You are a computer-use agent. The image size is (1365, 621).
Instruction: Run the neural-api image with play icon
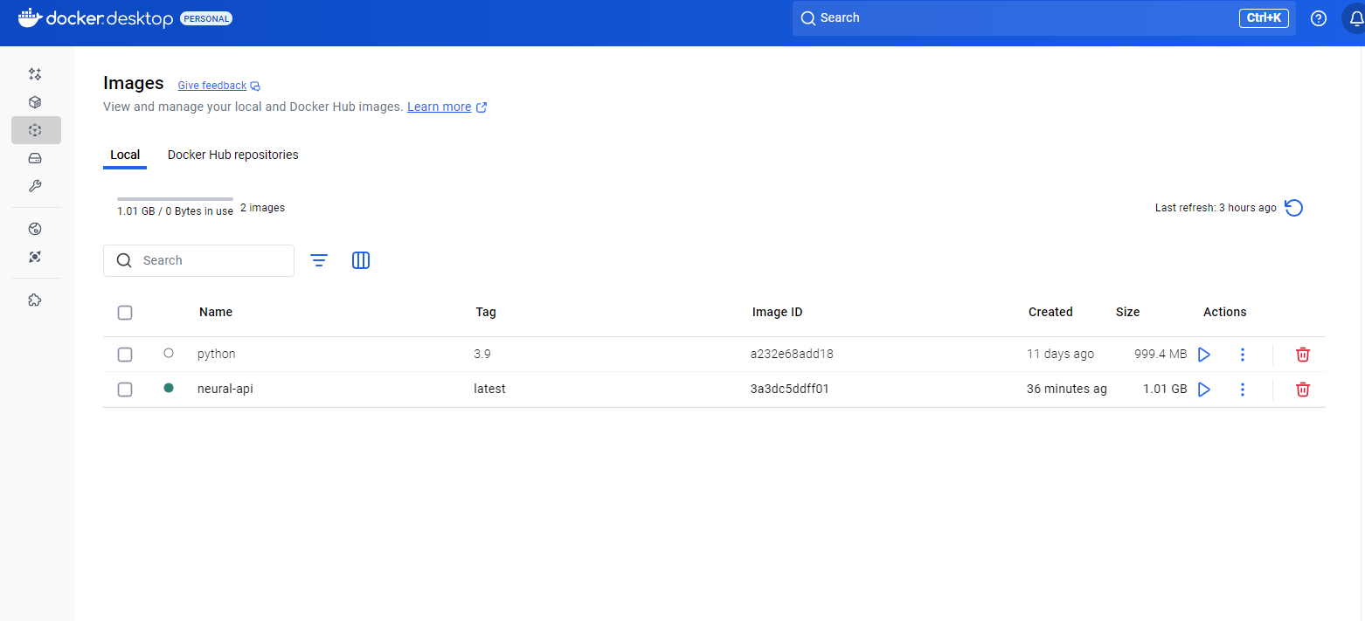click(x=1204, y=390)
